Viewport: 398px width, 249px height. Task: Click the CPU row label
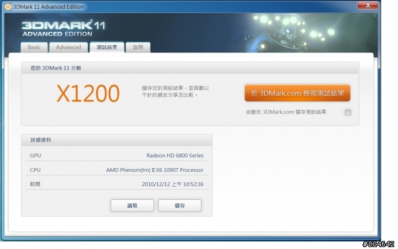pos(35,170)
